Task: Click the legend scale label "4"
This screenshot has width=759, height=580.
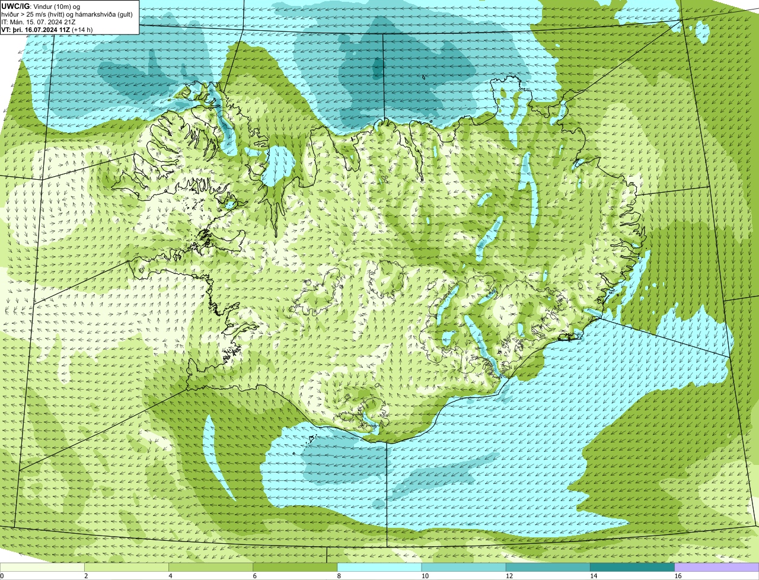Action: tap(170, 576)
